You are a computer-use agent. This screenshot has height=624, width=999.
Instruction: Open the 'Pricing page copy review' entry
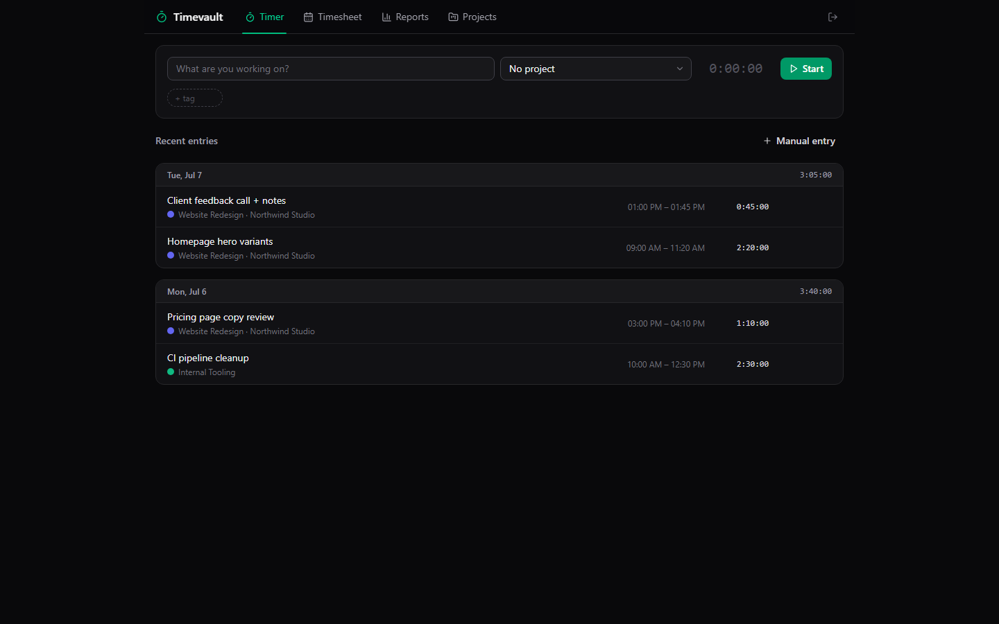[x=499, y=323]
